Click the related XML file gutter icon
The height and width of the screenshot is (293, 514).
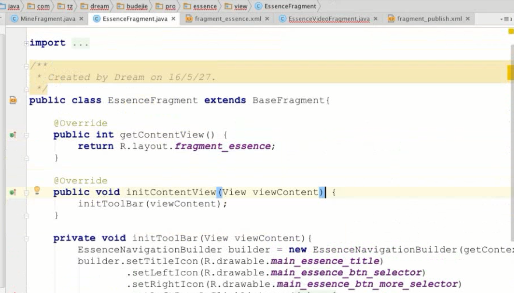tap(13, 100)
